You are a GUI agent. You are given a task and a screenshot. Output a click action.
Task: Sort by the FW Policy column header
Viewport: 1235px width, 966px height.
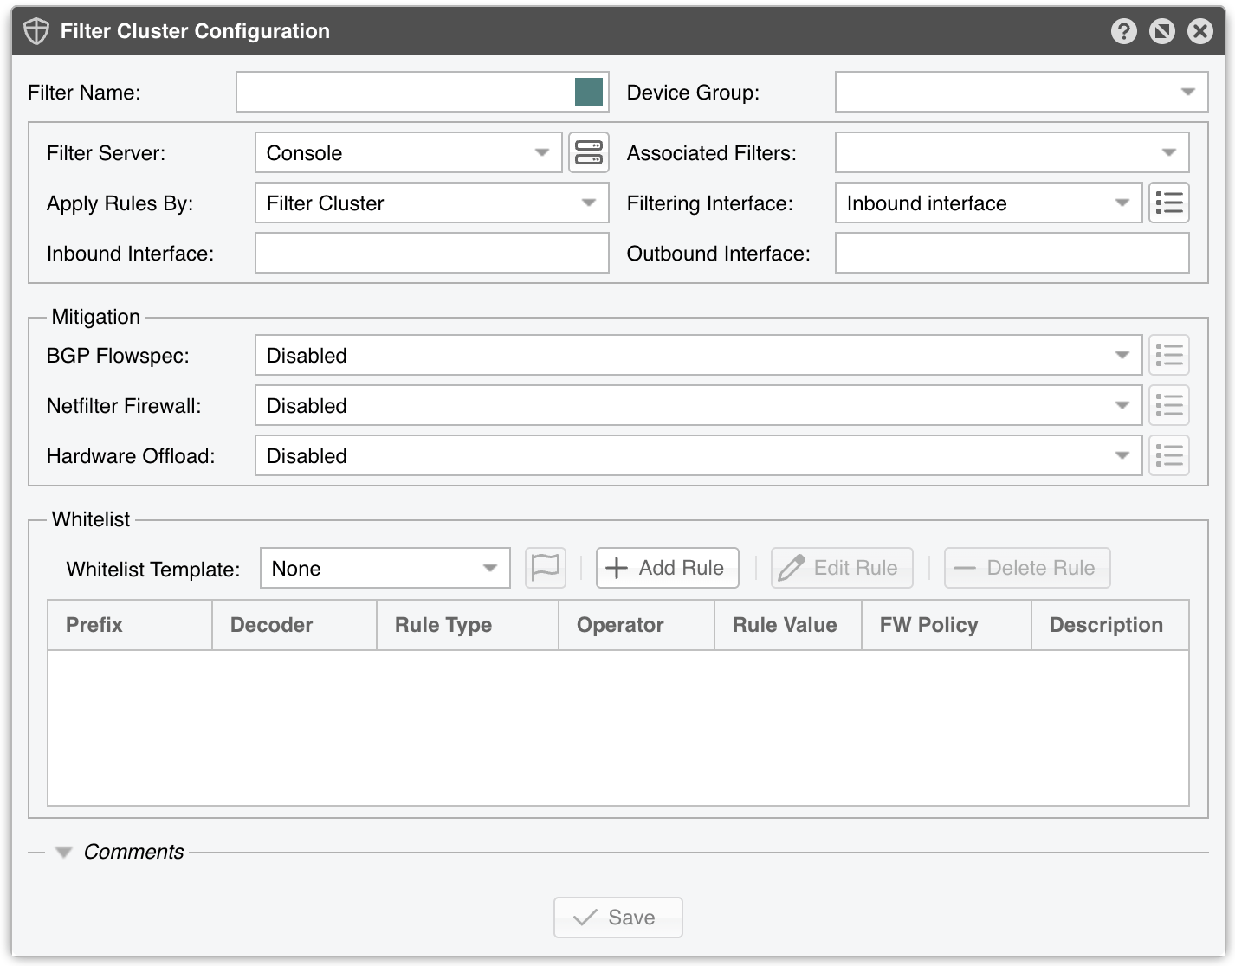947,625
